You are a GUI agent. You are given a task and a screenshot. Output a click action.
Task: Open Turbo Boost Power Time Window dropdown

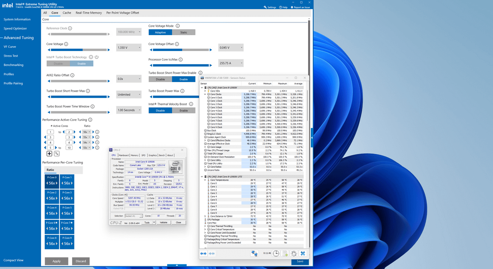[x=129, y=110]
